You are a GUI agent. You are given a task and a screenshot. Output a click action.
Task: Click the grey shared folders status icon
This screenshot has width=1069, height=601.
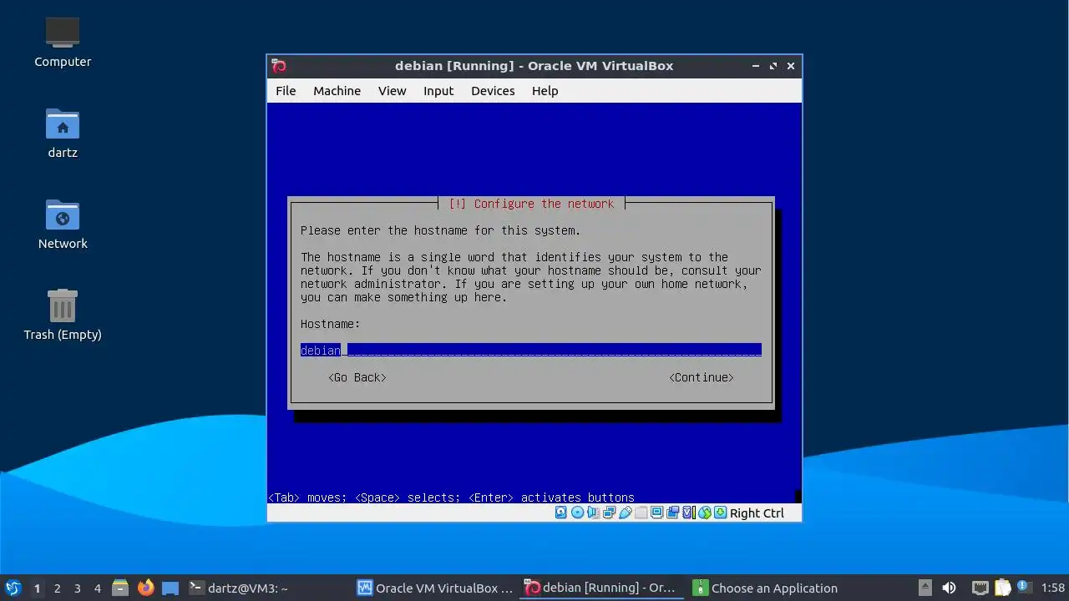click(641, 513)
